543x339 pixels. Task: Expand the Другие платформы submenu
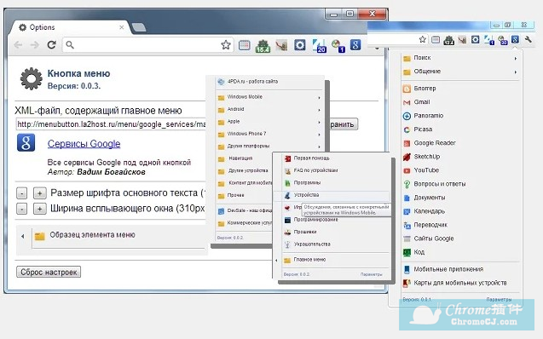pos(269,147)
